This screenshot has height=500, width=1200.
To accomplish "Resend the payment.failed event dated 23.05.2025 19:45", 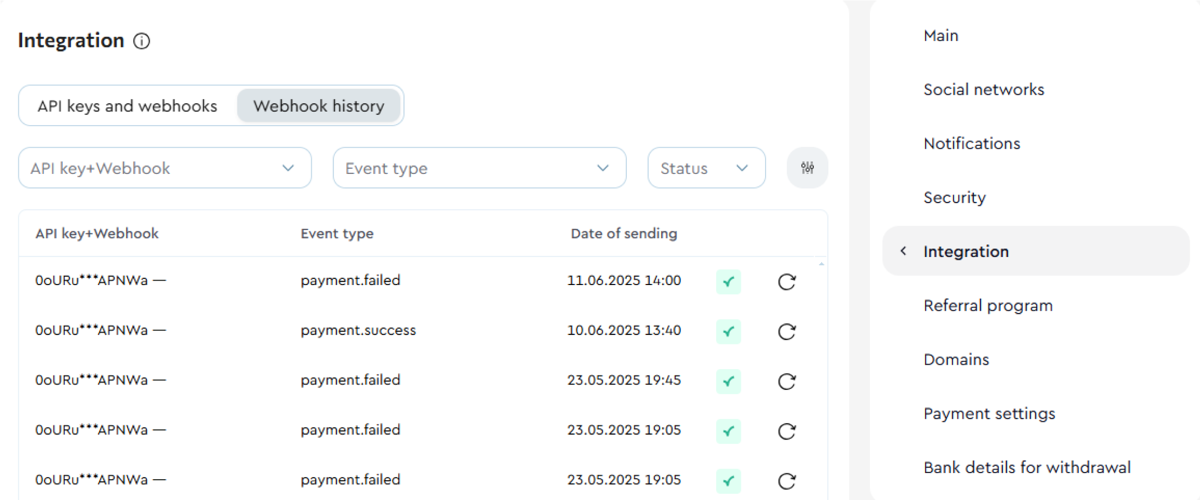I will pos(786,382).
